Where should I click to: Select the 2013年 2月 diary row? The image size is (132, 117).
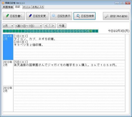64,73
